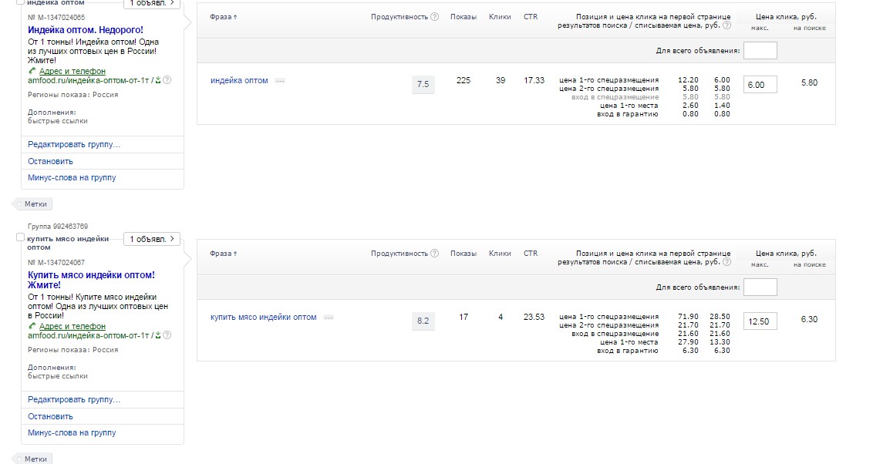This screenshot has height=464, width=890.
Task: Choose Редактировать группу in the first group menu
Action: [x=74, y=144]
